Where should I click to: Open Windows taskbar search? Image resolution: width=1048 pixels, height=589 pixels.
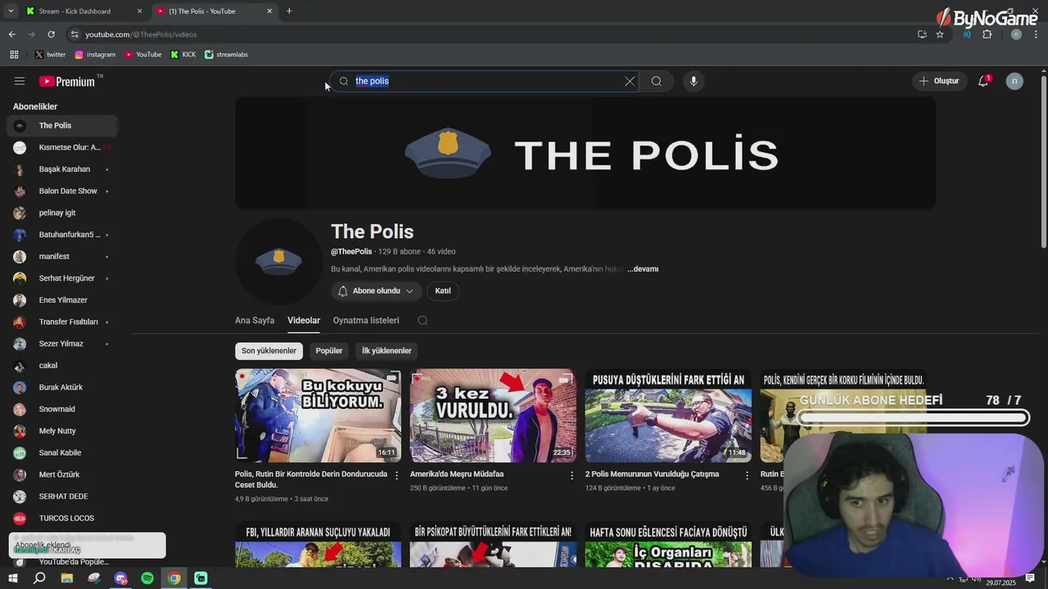tap(39, 578)
